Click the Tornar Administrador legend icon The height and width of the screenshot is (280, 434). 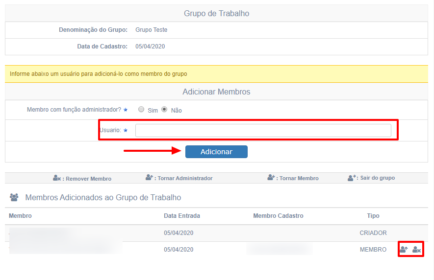click(x=150, y=178)
